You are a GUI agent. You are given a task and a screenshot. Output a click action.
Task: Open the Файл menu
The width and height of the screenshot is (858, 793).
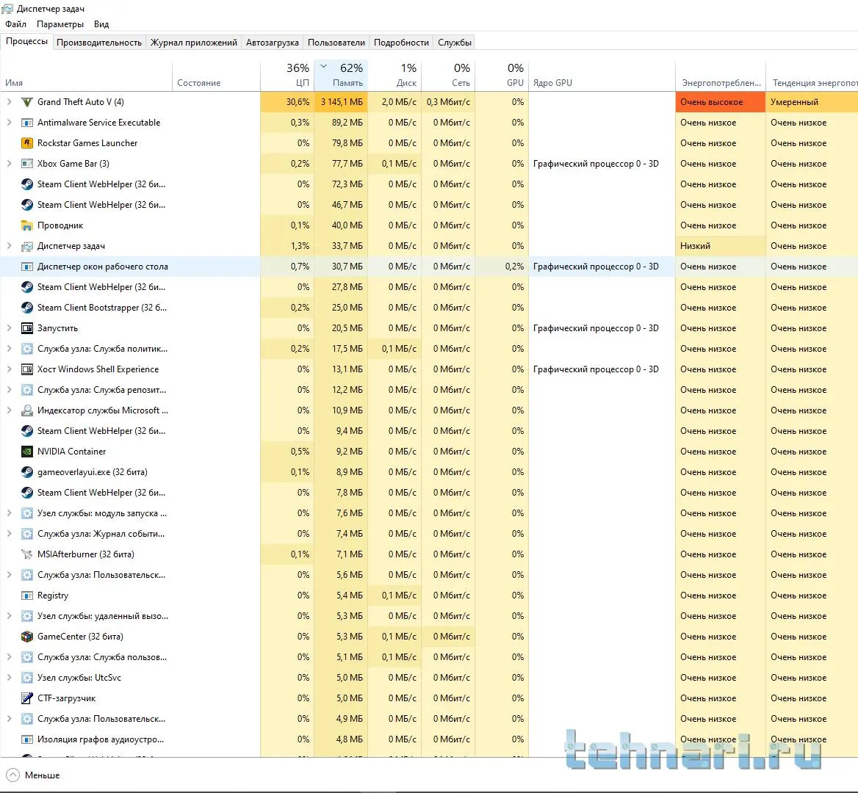click(x=16, y=24)
